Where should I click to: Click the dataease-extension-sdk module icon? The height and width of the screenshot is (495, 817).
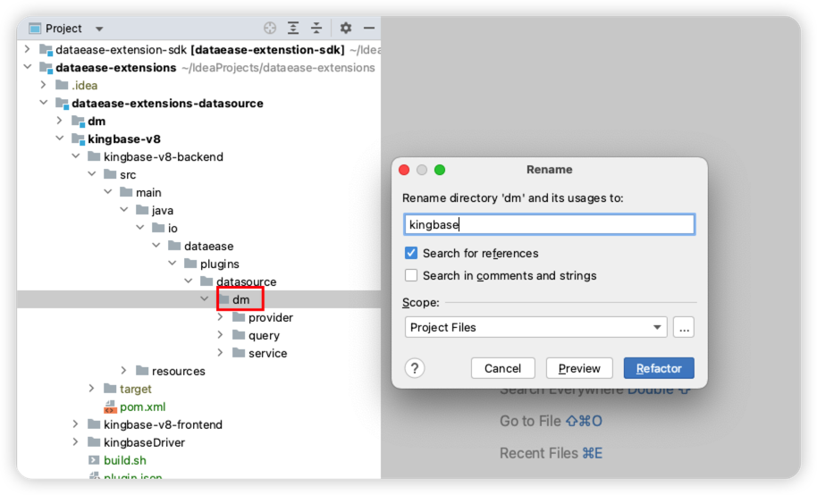pyautogui.click(x=46, y=49)
